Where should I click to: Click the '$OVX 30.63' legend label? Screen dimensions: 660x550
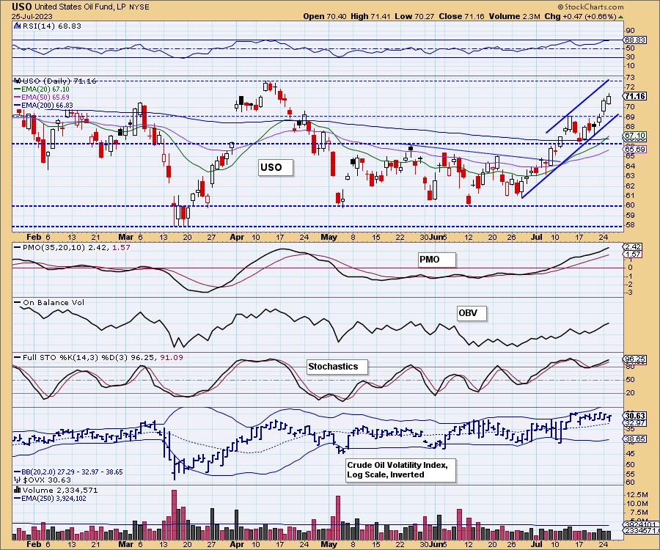47,480
